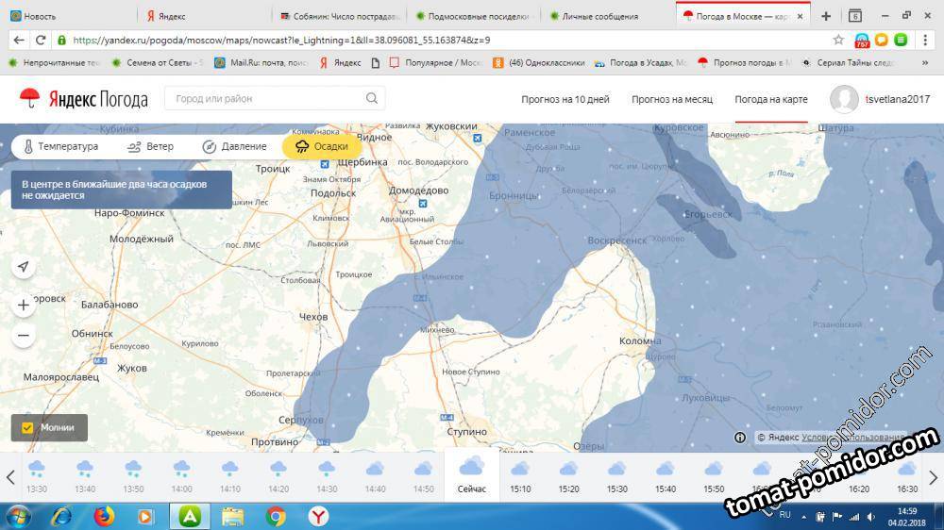Image resolution: width=944 pixels, height=530 pixels.
Task: Switch map layer to Температура
Action: (x=60, y=146)
